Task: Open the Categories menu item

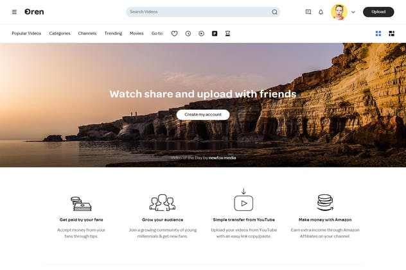Action: [60, 33]
